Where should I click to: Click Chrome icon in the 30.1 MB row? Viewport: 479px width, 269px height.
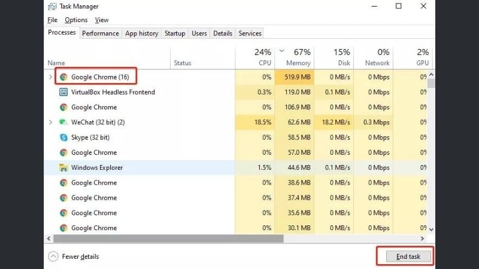coord(63,228)
